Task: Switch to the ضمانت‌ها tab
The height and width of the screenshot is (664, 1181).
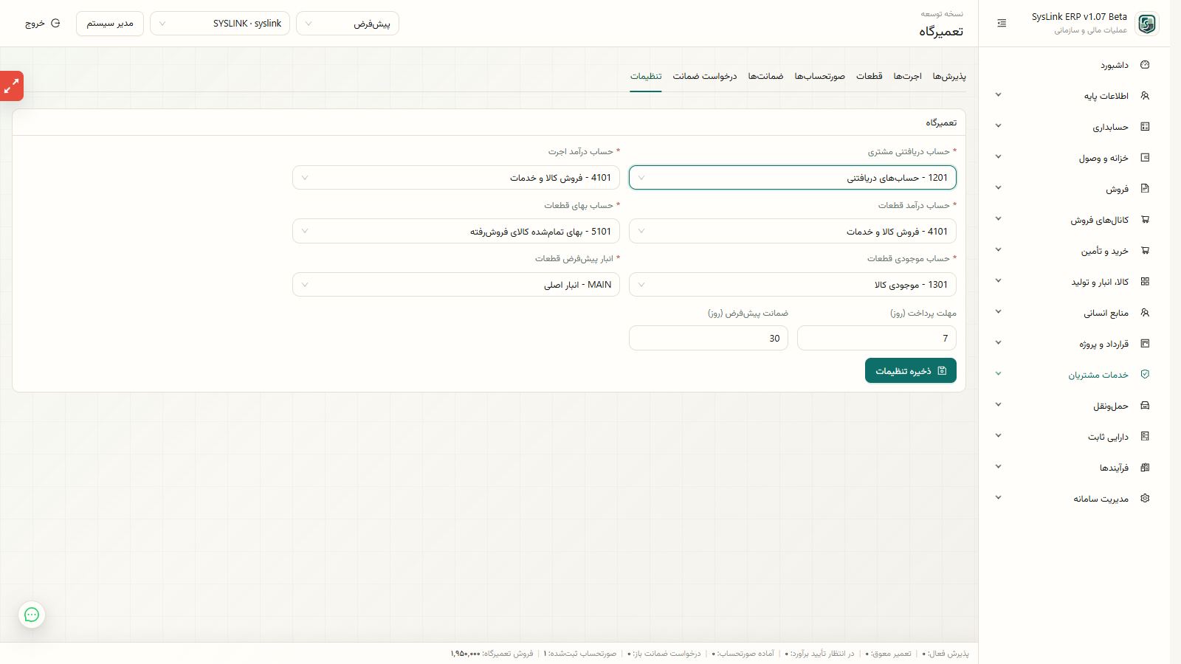Action: point(765,76)
